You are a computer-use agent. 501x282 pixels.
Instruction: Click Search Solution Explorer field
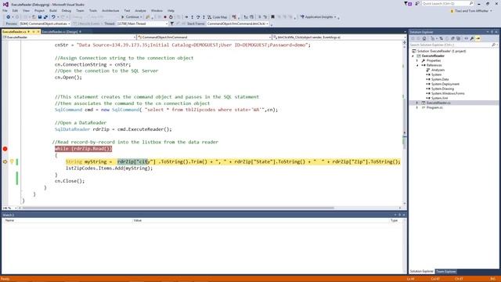tap(453, 45)
